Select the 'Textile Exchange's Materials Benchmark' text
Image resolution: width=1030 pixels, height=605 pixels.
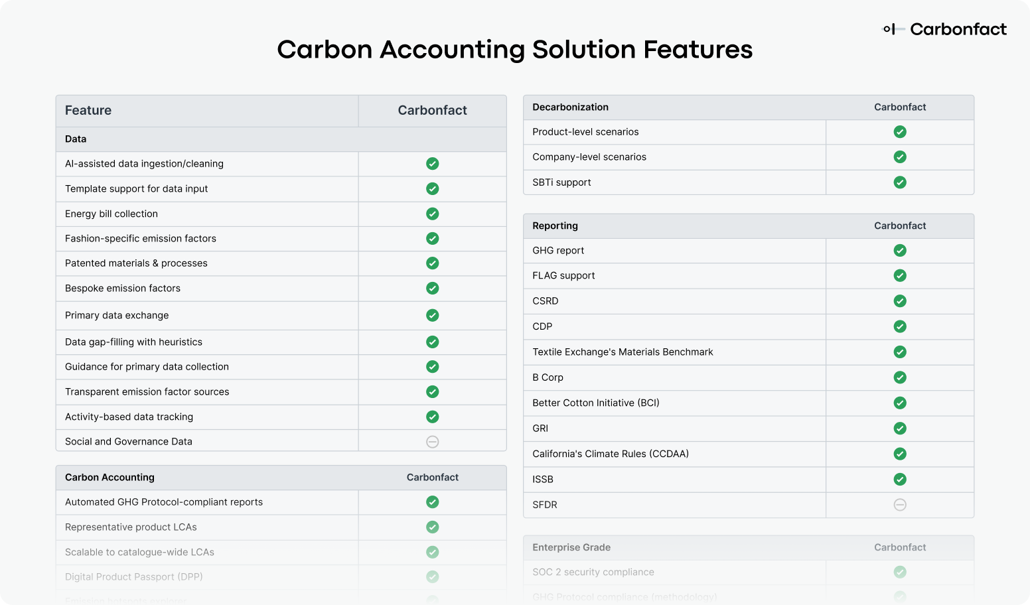(x=623, y=352)
